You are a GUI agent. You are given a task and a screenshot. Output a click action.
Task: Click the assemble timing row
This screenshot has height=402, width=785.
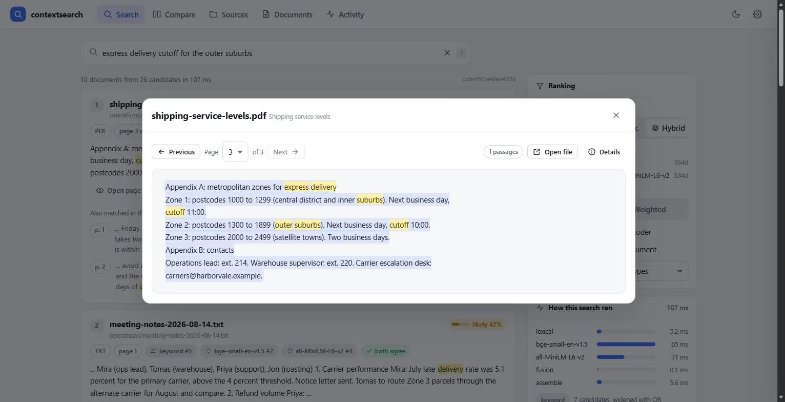point(612,383)
